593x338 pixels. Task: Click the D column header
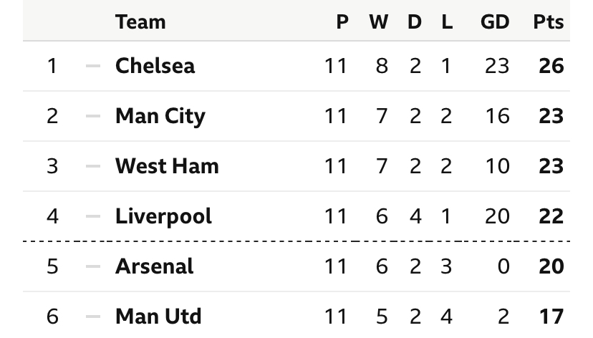coord(415,21)
